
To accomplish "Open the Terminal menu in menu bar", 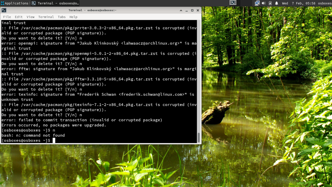I will point(46,17).
